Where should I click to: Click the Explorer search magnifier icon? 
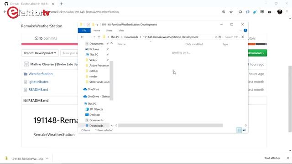tap(243, 37)
